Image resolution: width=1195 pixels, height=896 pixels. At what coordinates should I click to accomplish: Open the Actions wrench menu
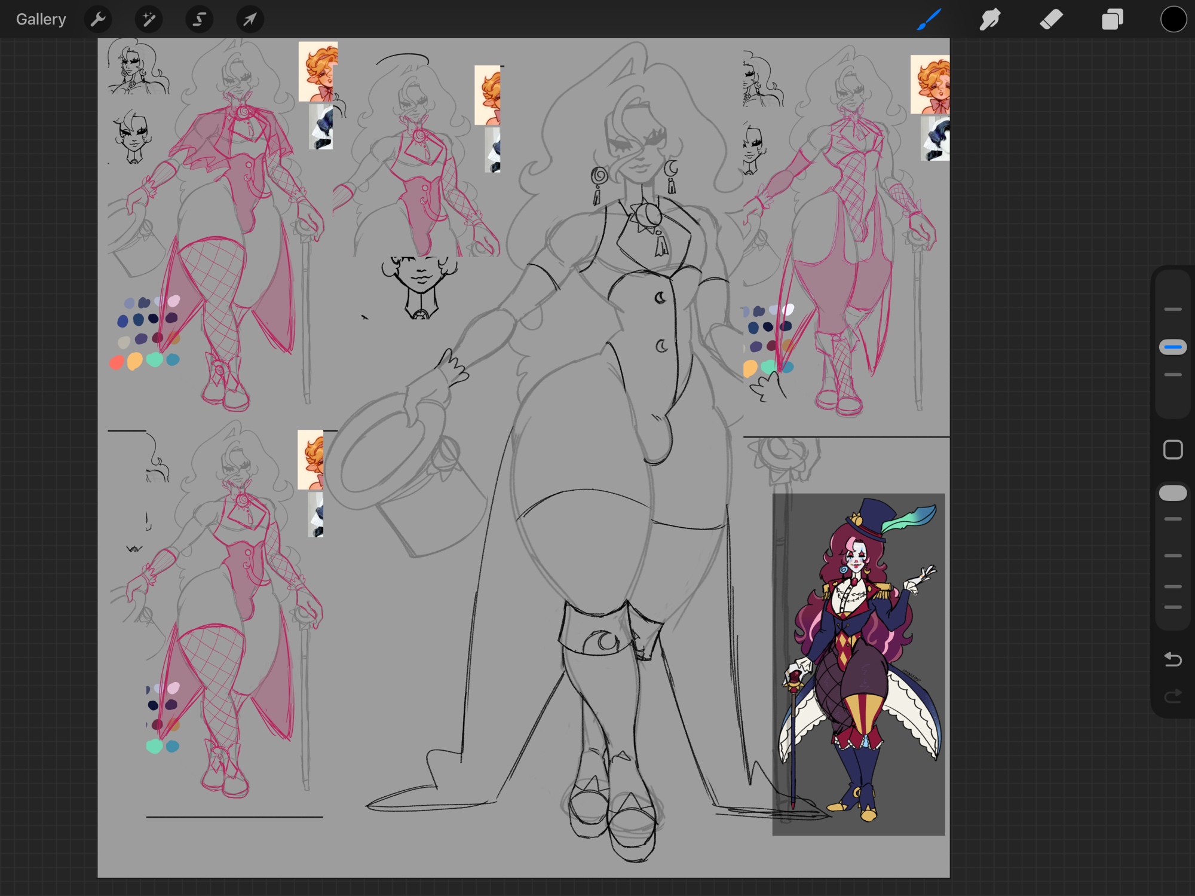98,19
